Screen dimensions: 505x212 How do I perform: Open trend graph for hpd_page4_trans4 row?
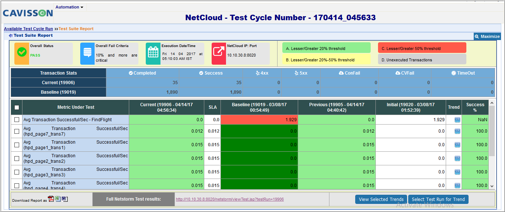coord(457,186)
